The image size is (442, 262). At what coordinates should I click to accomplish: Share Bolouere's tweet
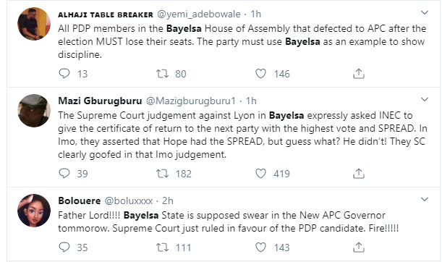[x=359, y=247]
